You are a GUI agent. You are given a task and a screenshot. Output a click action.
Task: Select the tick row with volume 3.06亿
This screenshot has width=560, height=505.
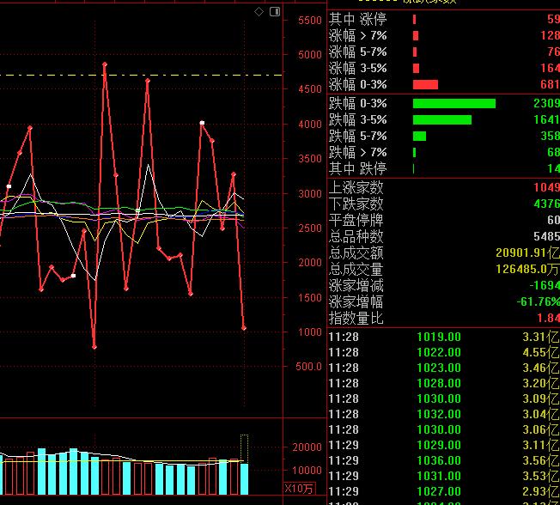point(444,429)
